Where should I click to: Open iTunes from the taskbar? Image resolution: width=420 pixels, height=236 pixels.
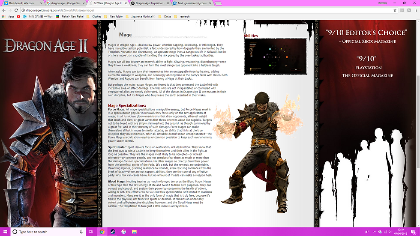[x=123, y=232]
